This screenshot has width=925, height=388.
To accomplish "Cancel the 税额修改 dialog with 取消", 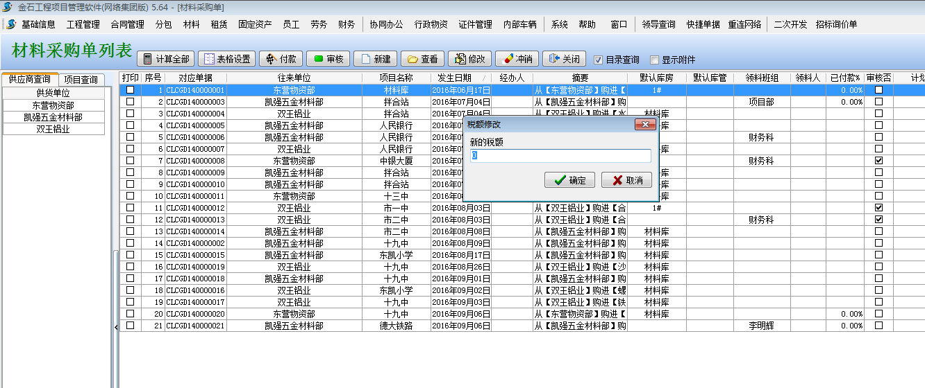I will (626, 180).
